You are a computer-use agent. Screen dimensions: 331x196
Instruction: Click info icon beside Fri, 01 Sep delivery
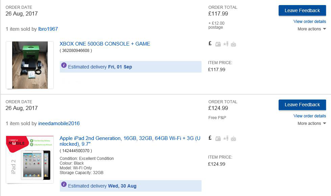tap(64, 65)
